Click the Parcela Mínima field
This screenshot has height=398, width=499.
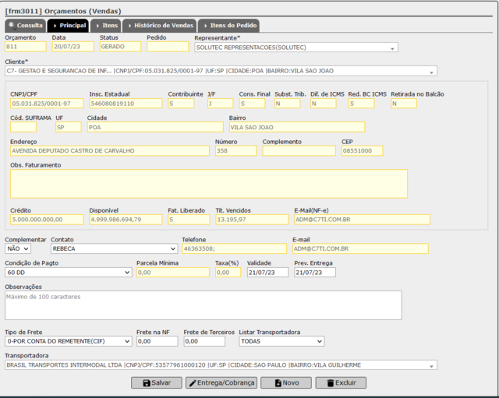pos(173,273)
